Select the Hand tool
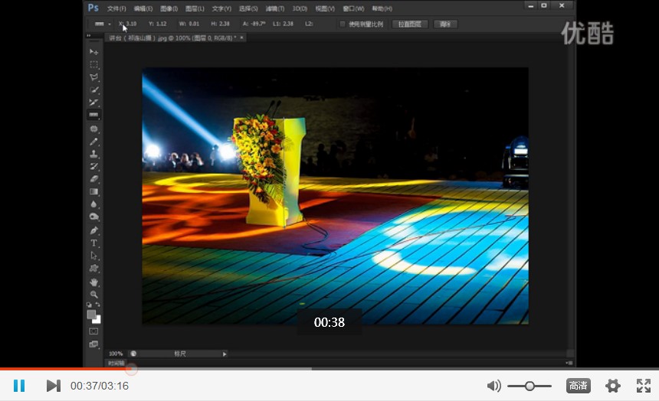The image size is (659, 401). 93,282
